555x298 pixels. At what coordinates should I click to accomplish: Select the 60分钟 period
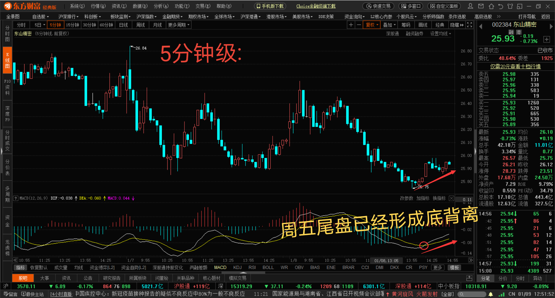click(x=106, y=25)
